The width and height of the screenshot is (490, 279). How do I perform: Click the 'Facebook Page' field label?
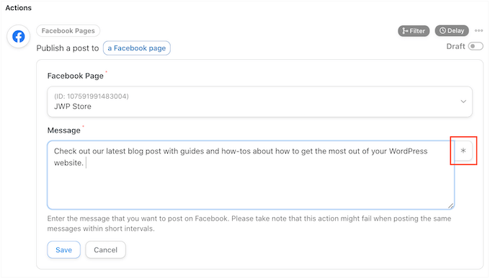pyautogui.click(x=76, y=76)
